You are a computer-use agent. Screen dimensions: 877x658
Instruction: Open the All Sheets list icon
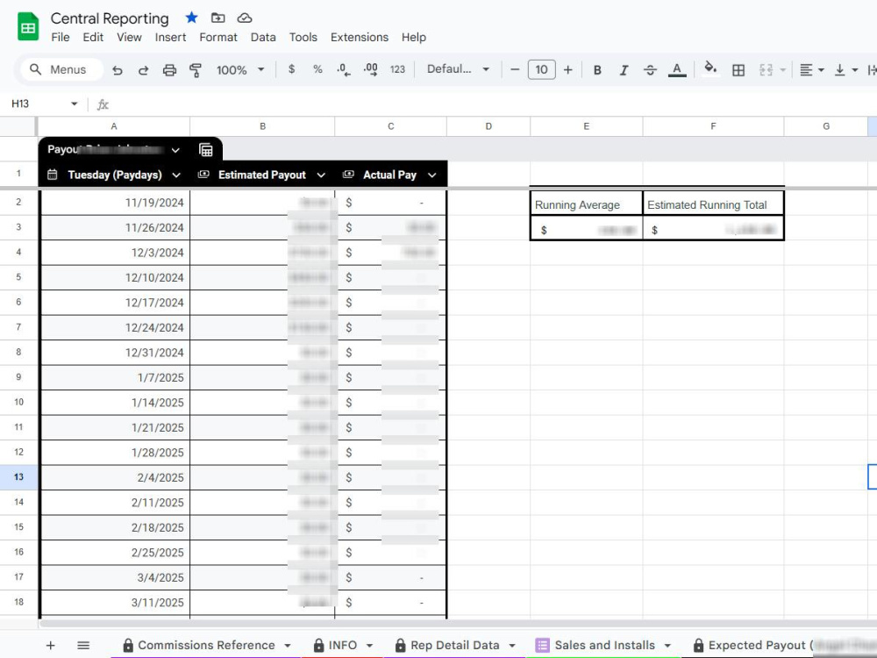click(83, 645)
